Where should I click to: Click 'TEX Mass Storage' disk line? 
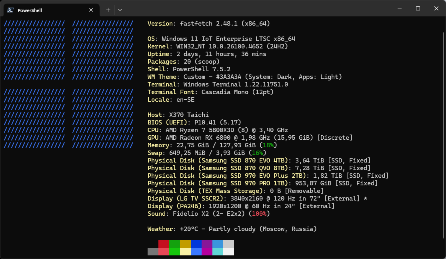(x=236, y=191)
